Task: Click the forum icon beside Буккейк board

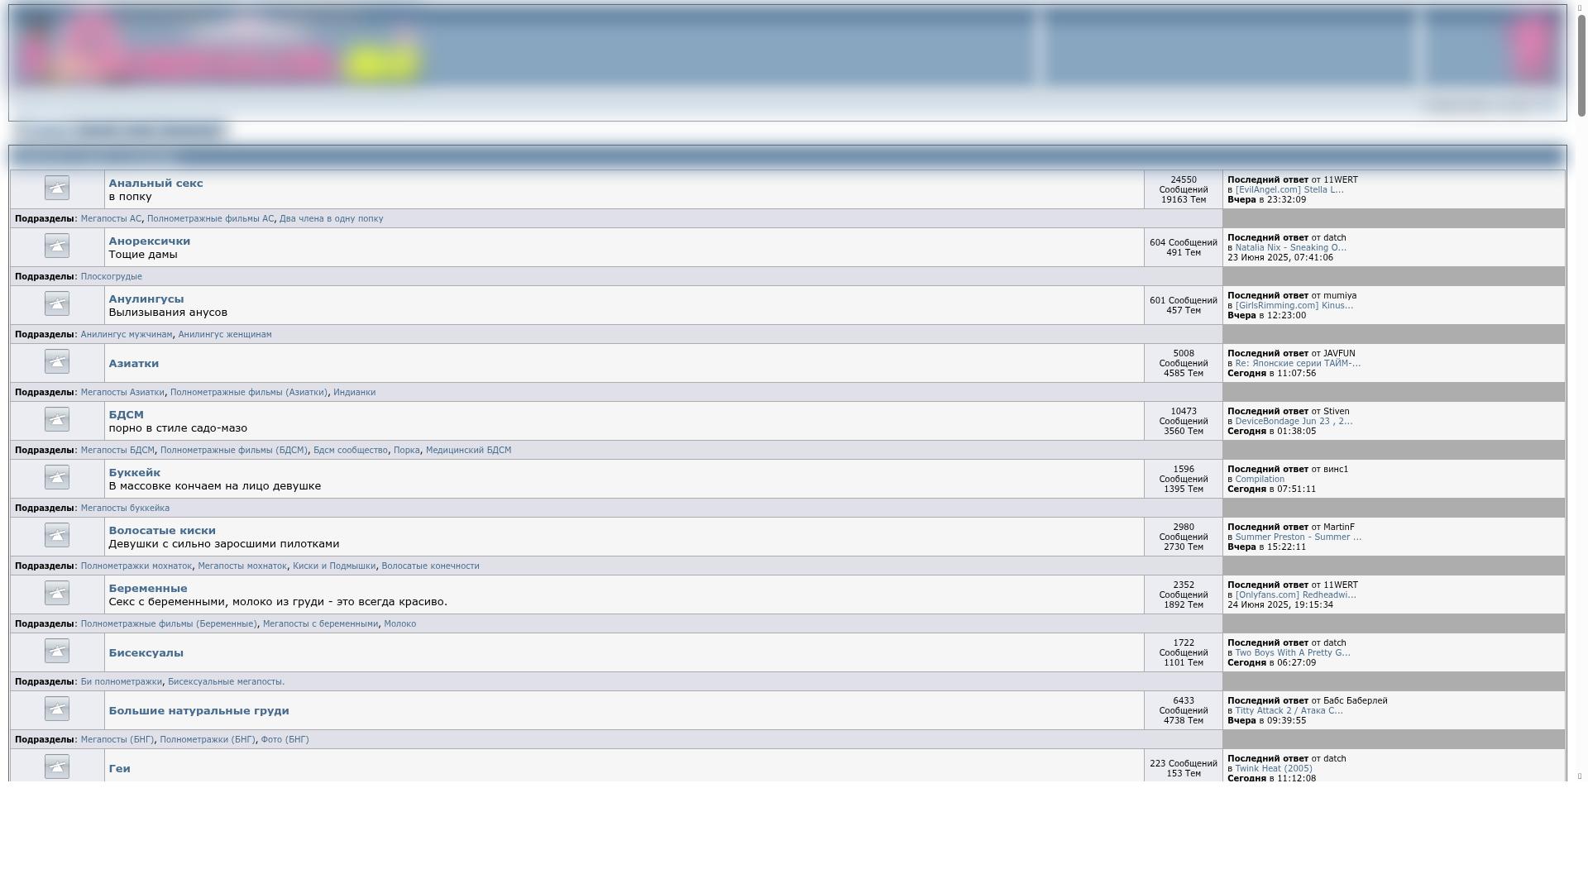Action: coord(57,478)
